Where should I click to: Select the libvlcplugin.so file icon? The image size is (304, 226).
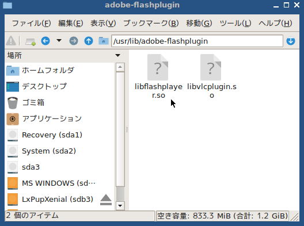click(x=211, y=67)
